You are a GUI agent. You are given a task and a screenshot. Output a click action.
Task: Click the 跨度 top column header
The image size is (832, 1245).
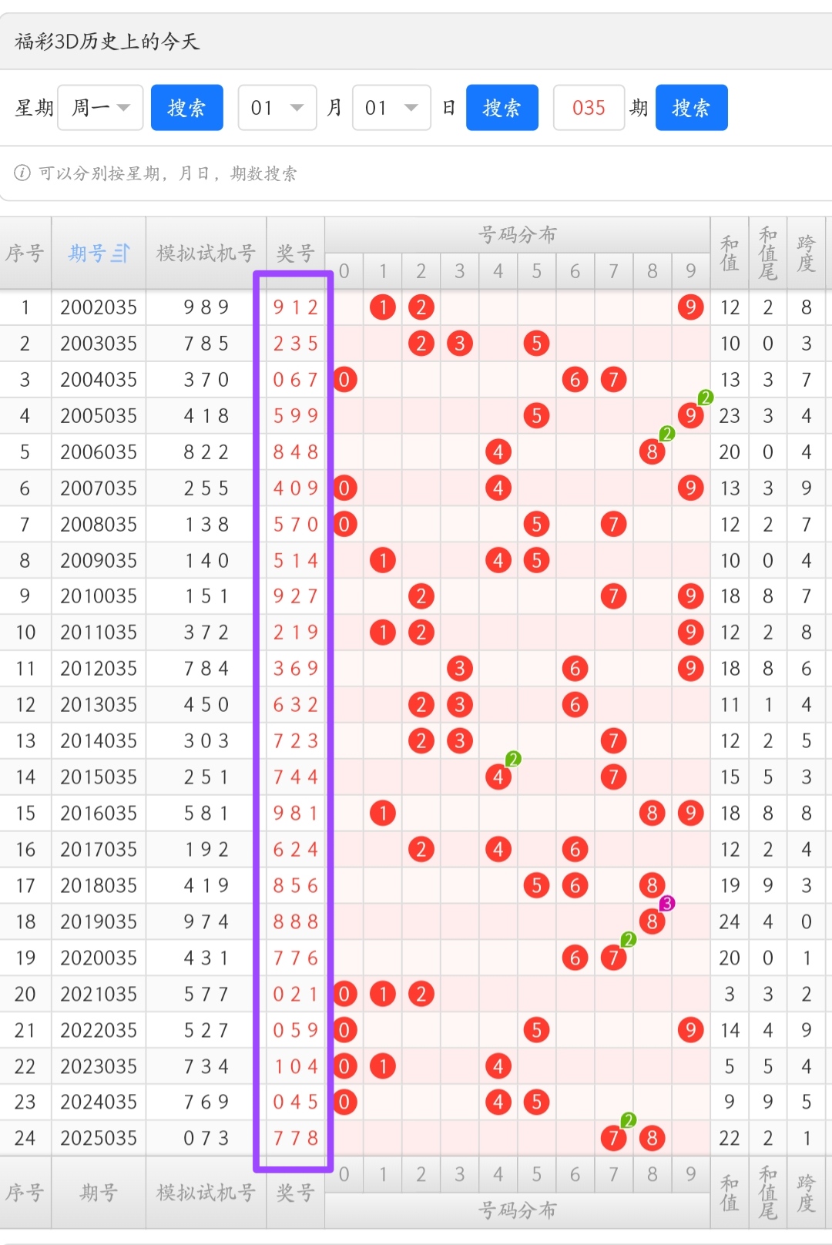click(807, 253)
